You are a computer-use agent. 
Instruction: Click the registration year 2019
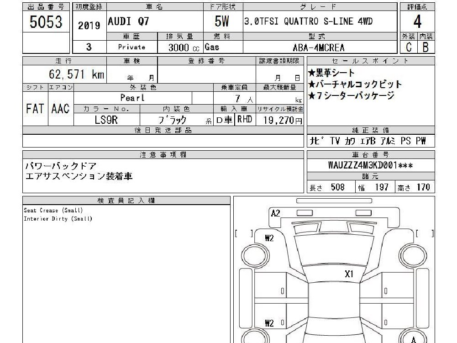89,26
